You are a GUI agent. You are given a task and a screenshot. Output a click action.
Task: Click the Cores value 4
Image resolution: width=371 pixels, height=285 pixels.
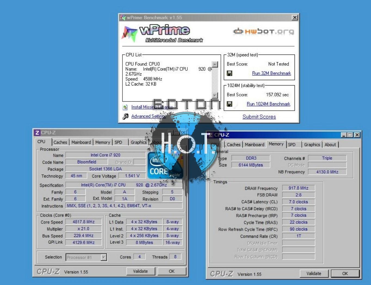[x=140, y=257]
